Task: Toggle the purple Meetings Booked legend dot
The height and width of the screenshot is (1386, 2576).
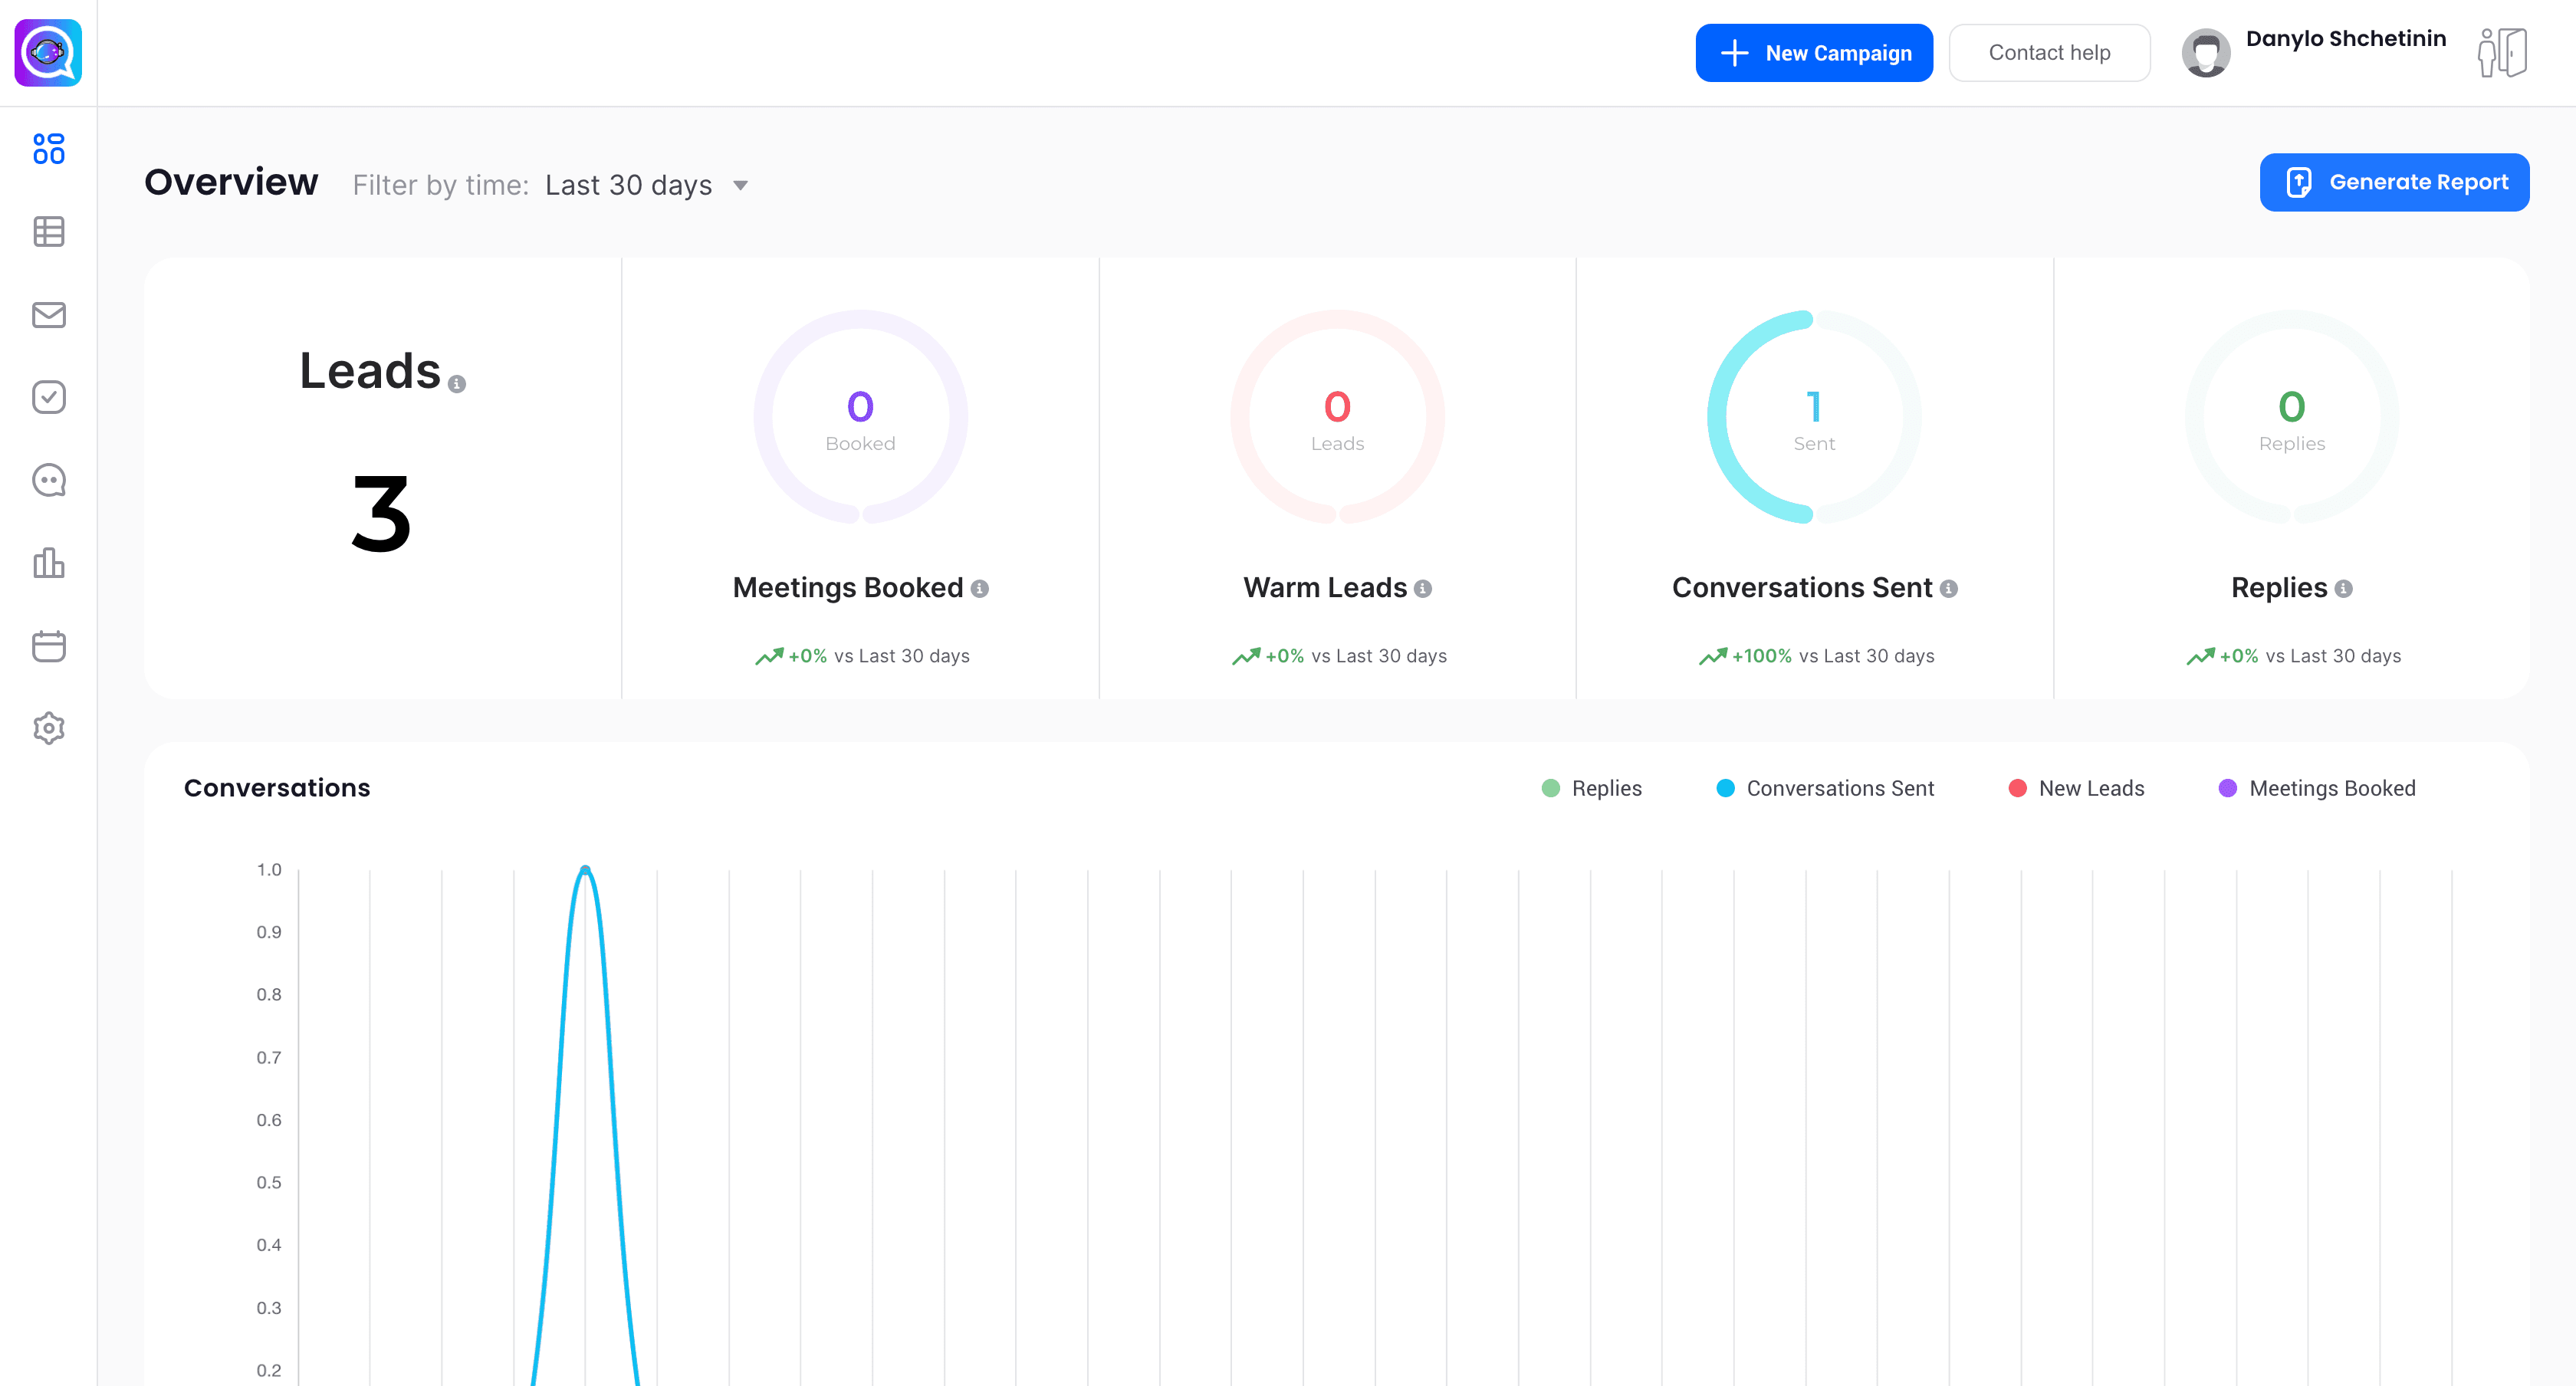Action: point(2228,788)
